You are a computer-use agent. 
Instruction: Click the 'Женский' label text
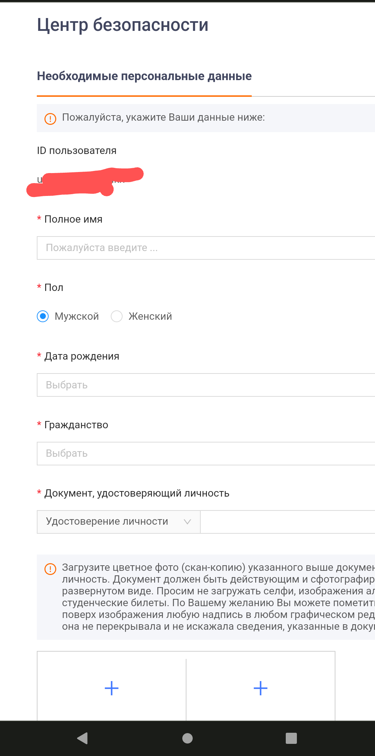click(150, 316)
